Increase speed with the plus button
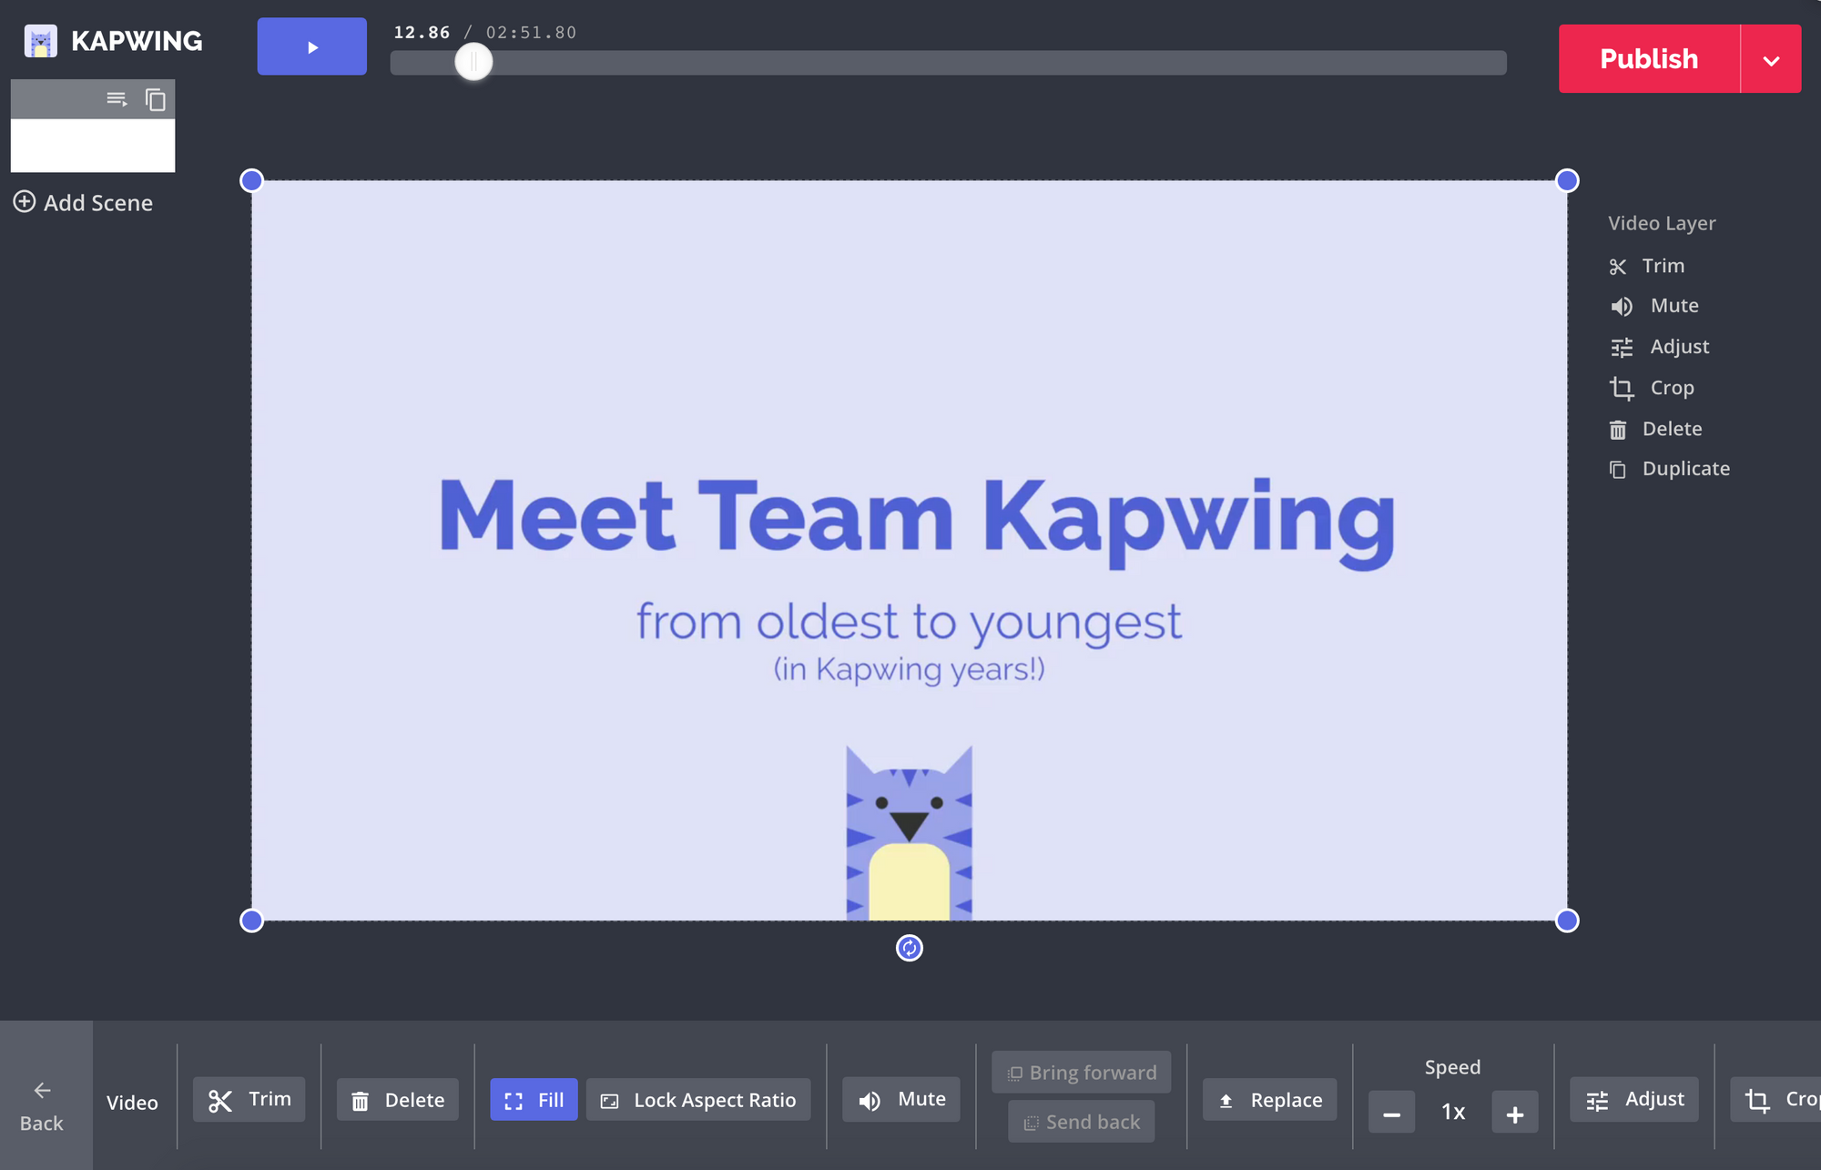The height and width of the screenshot is (1170, 1821). tap(1514, 1113)
